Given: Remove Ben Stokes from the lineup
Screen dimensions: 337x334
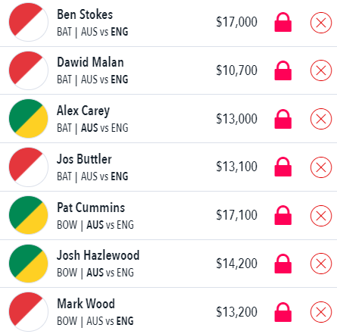Looking at the screenshot, I should 321,23.
